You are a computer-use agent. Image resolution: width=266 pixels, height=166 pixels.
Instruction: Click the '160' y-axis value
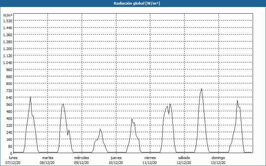pyautogui.click(x=9, y=139)
